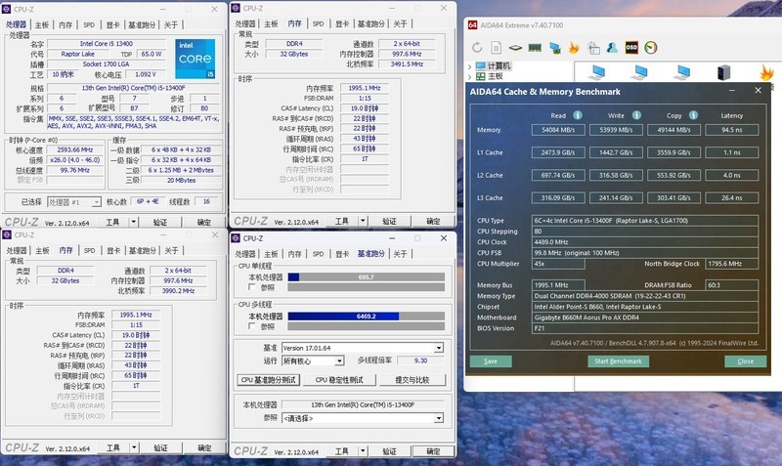This screenshot has height=466, width=782.
Task: Open 工具 dropdown arrow in CPU-Z window showing 3990.2 MHz
Action: coord(134,447)
